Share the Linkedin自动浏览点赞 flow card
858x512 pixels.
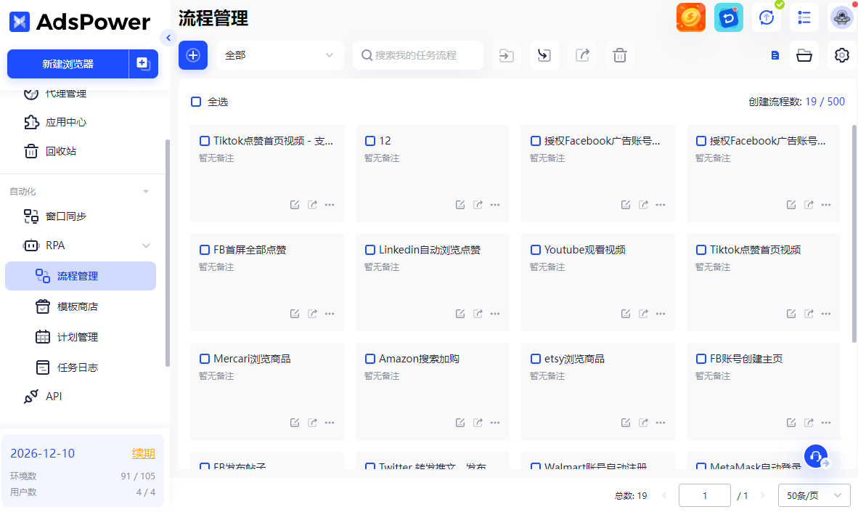pos(478,314)
